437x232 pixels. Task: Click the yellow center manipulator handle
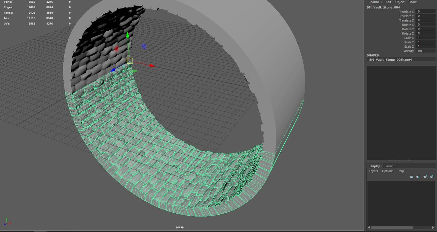coord(129,61)
